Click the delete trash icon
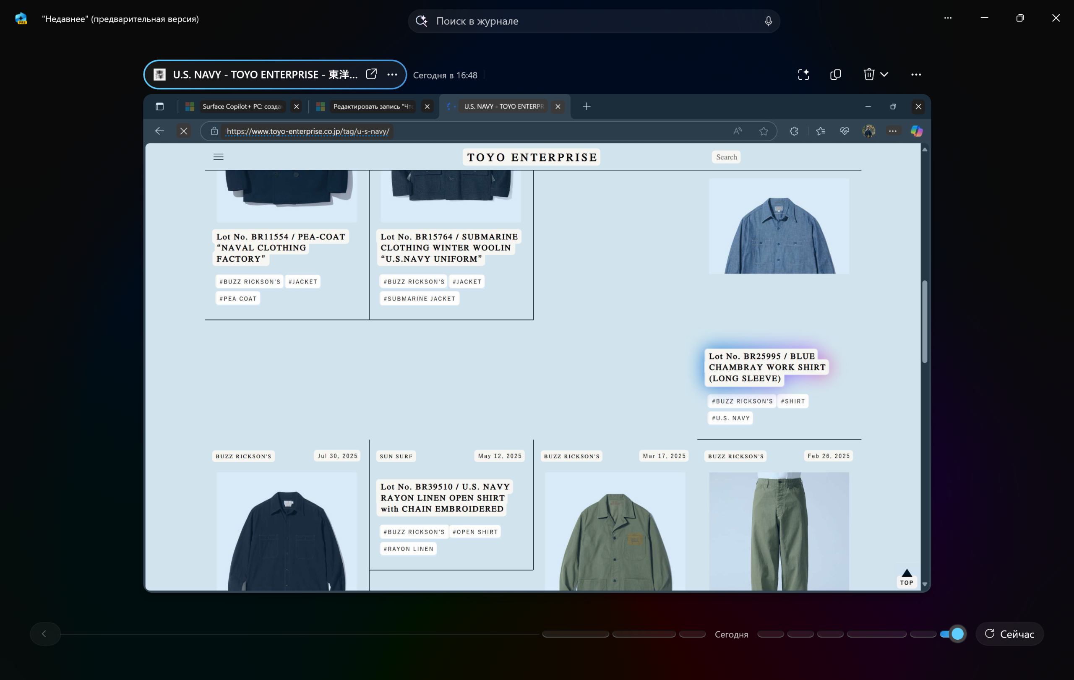Viewport: 1074px width, 680px height. tap(868, 75)
